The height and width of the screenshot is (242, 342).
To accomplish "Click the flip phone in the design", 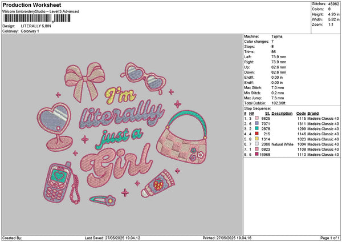I will [58, 183].
